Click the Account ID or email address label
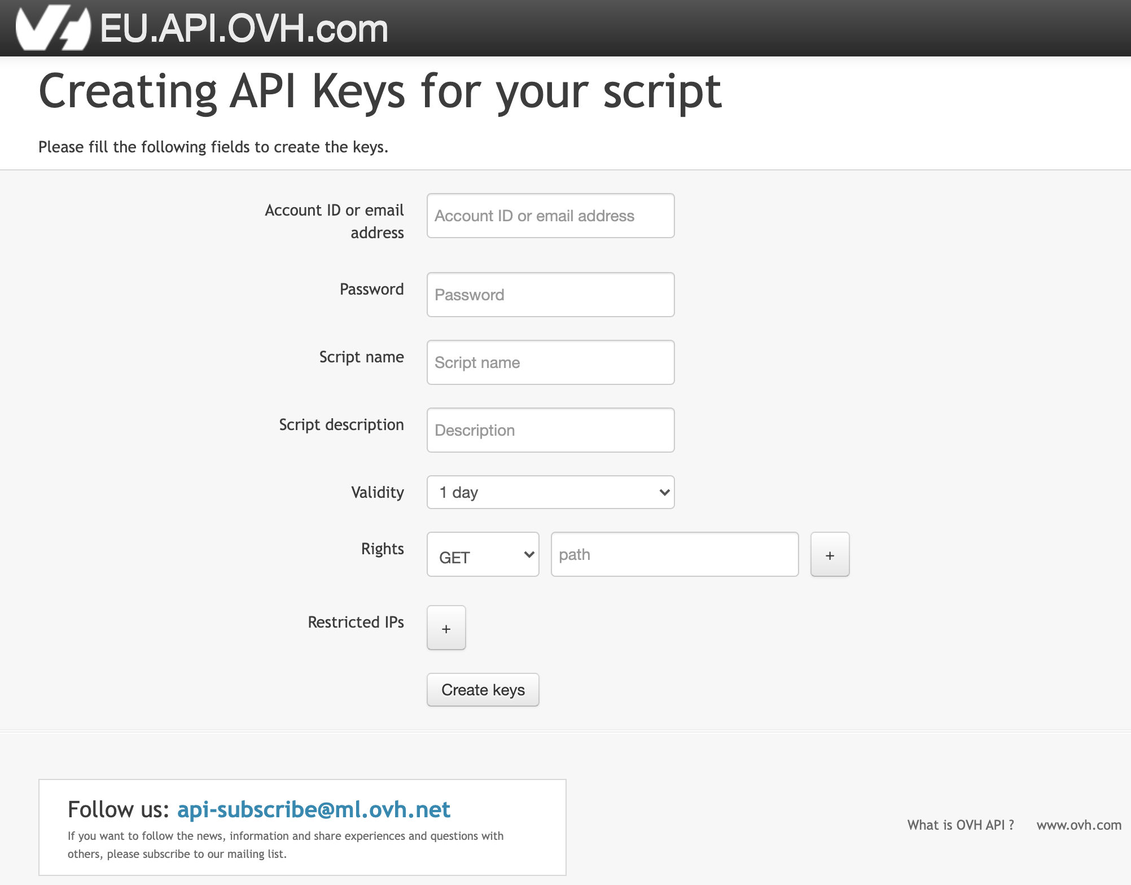 pos(334,221)
